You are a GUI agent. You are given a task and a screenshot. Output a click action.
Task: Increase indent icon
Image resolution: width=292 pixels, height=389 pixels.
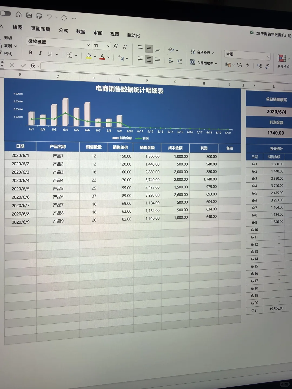(180, 61)
